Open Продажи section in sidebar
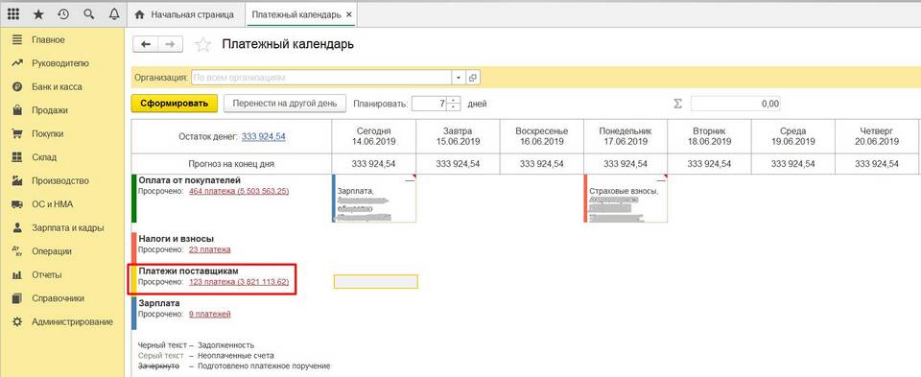This screenshot has width=921, height=377. [50, 110]
